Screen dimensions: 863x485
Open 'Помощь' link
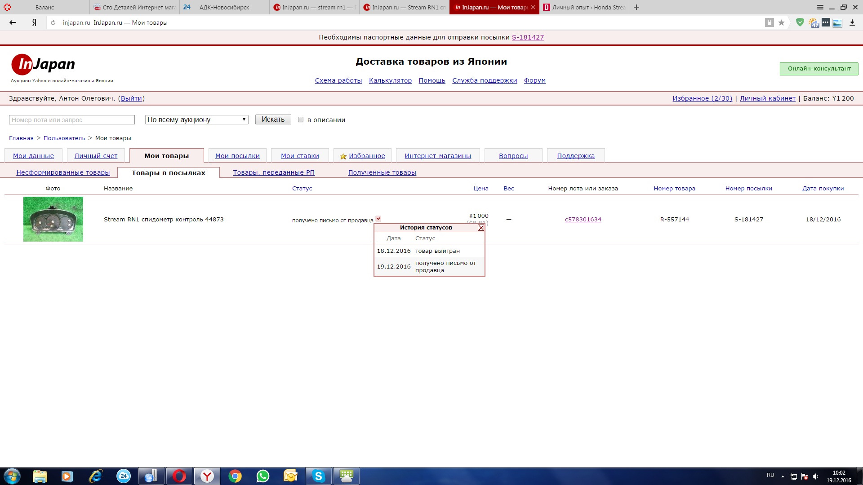(432, 80)
